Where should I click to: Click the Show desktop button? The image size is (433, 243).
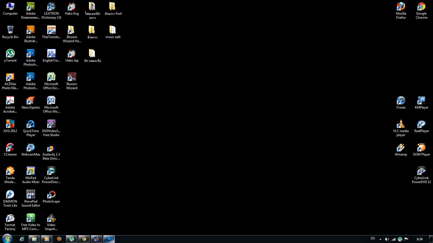tap(431, 239)
